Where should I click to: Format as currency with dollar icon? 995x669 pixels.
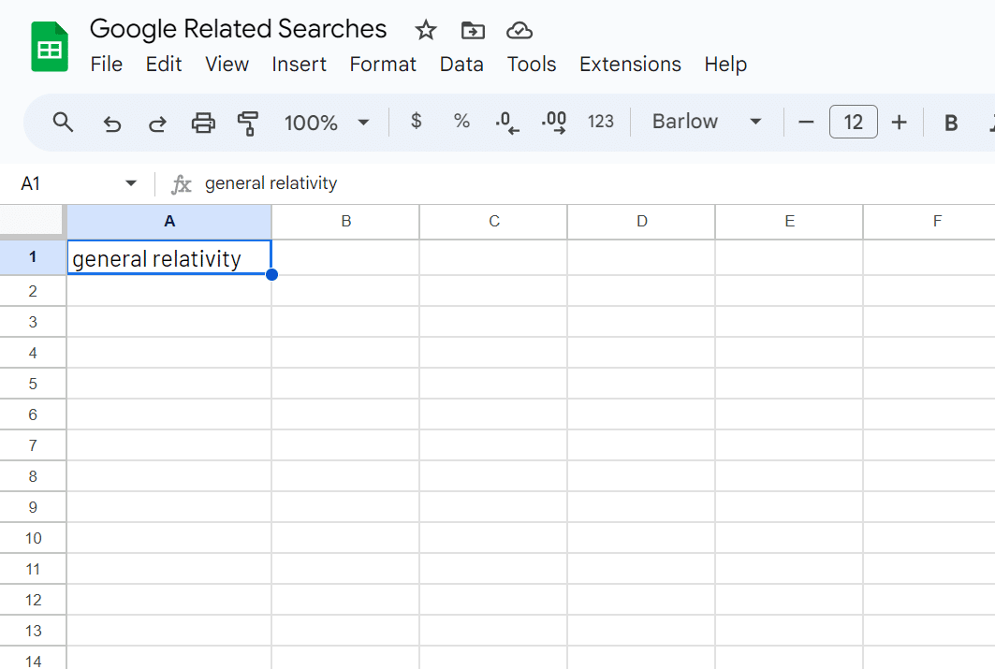[x=417, y=122]
